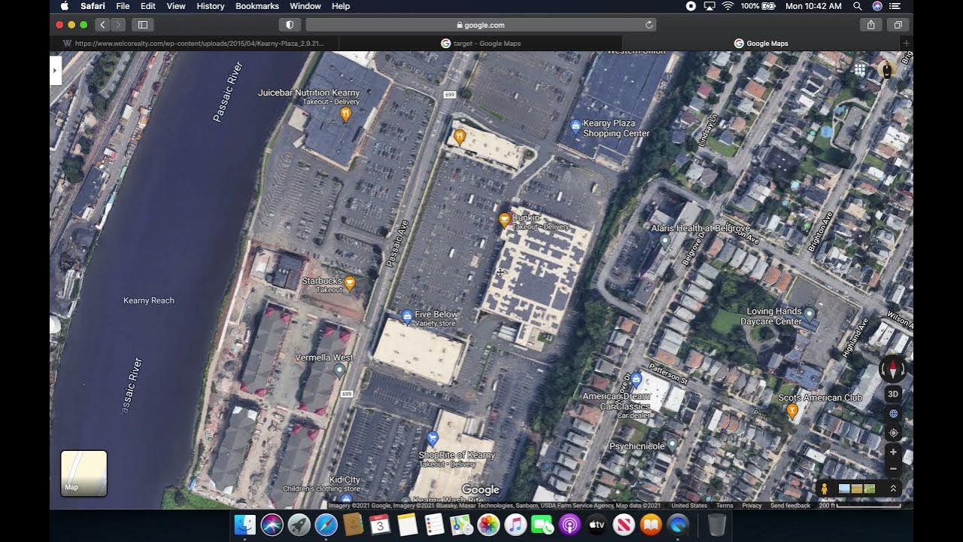Click the compass to reset north
Screen dimensions: 963x542
(893, 369)
